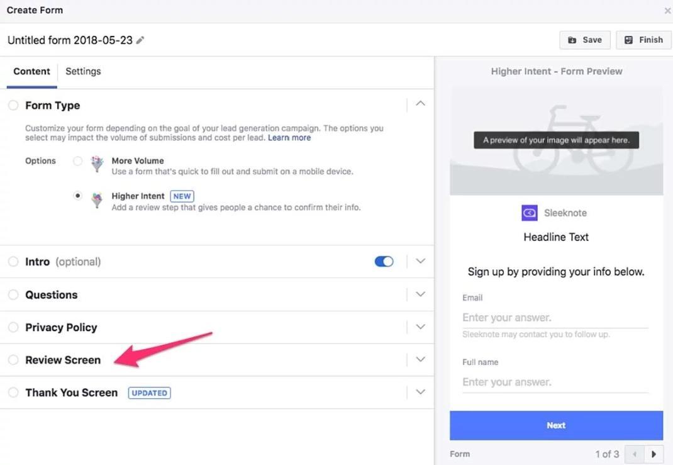Click the NEW badge beside Higher Intent
This screenshot has height=465, width=673.
coord(182,196)
